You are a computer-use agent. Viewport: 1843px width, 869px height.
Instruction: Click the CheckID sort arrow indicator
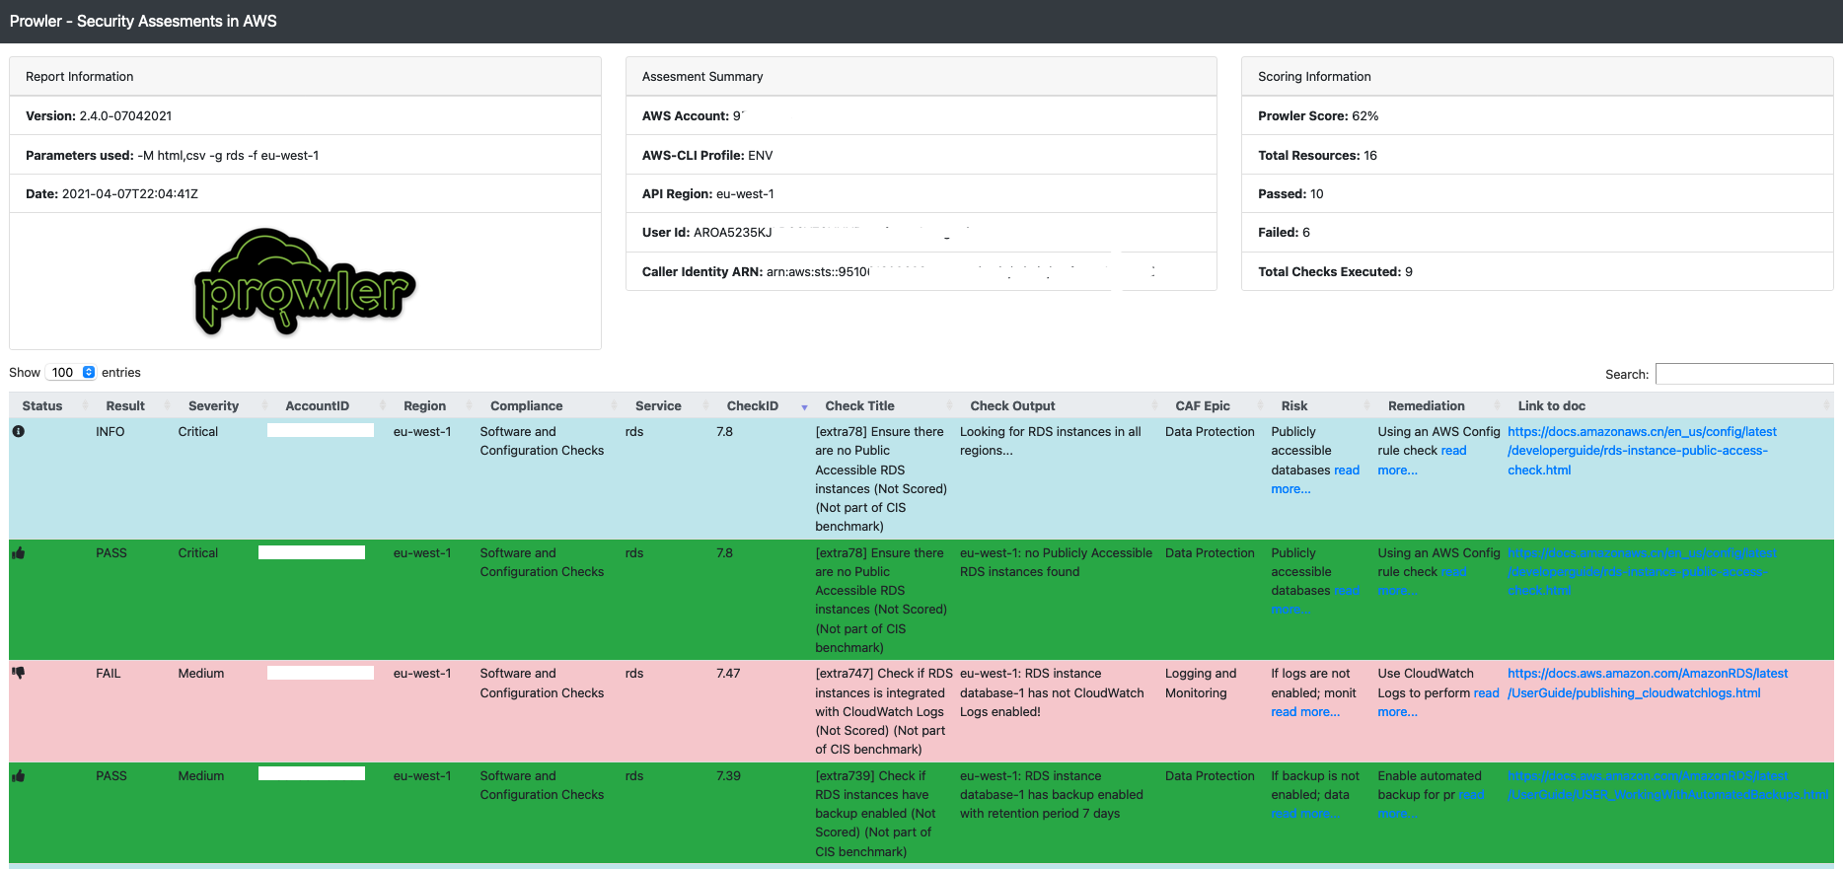point(804,407)
